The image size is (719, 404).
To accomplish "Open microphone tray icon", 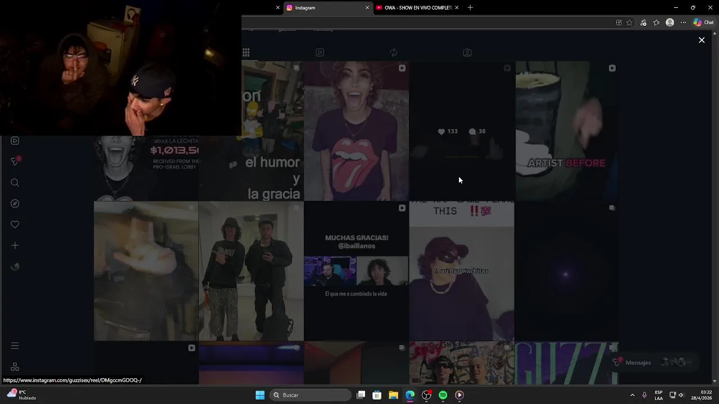I will [644, 395].
